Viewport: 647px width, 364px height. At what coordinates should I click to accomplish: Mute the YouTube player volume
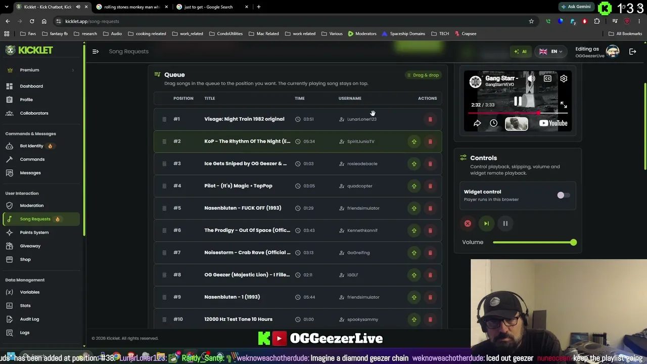pyautogui.click(x=531, y=79)
